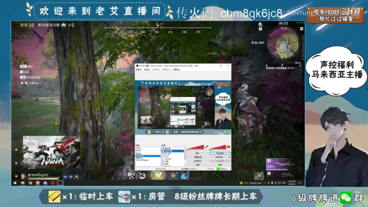
Task: Click the swirl skill icon in hotbar
Action: [x=142, y=176]
